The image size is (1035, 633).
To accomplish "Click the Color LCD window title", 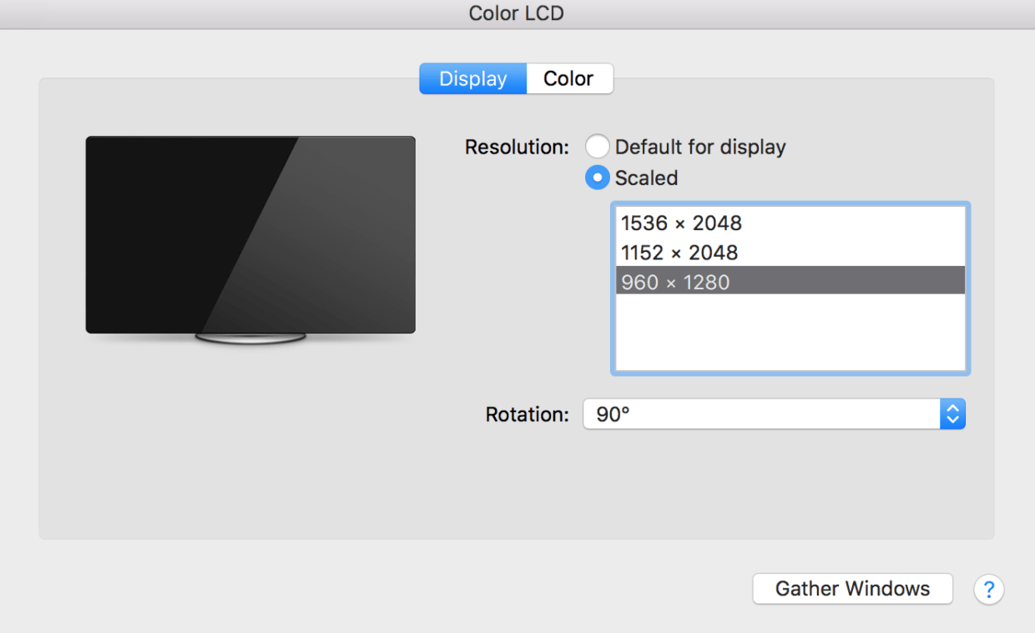I will [x=517, y=13].
